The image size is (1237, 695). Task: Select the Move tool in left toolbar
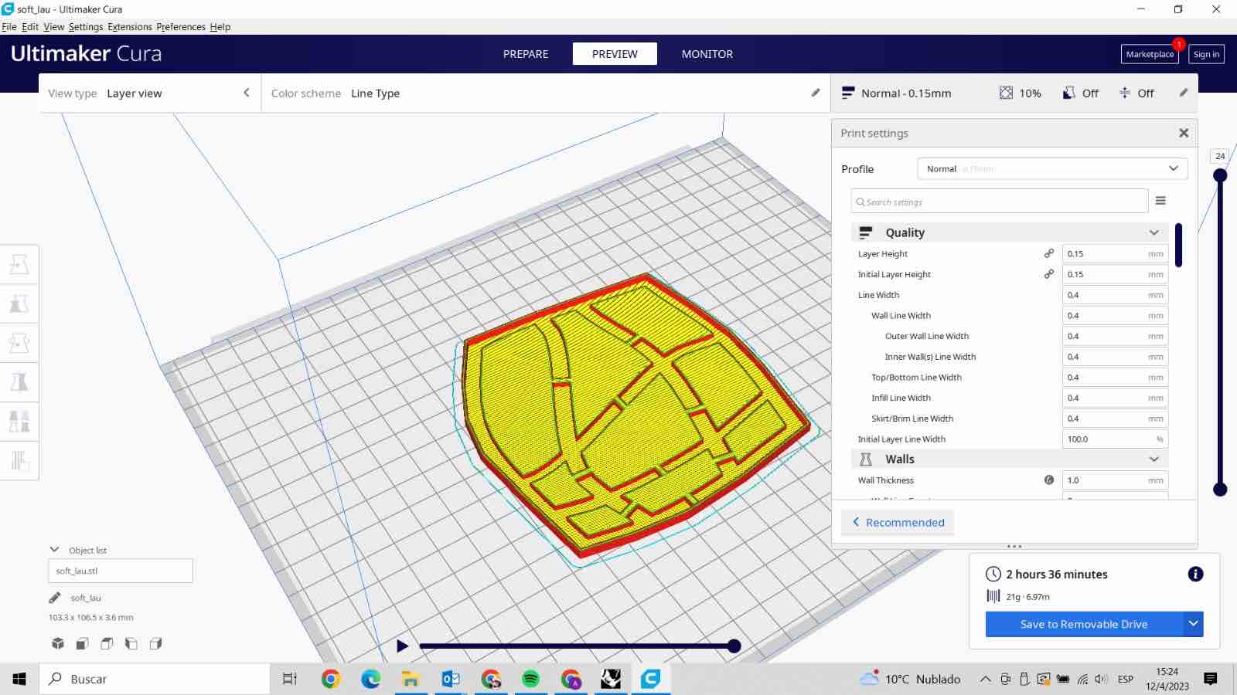click(x=19, y=265)
